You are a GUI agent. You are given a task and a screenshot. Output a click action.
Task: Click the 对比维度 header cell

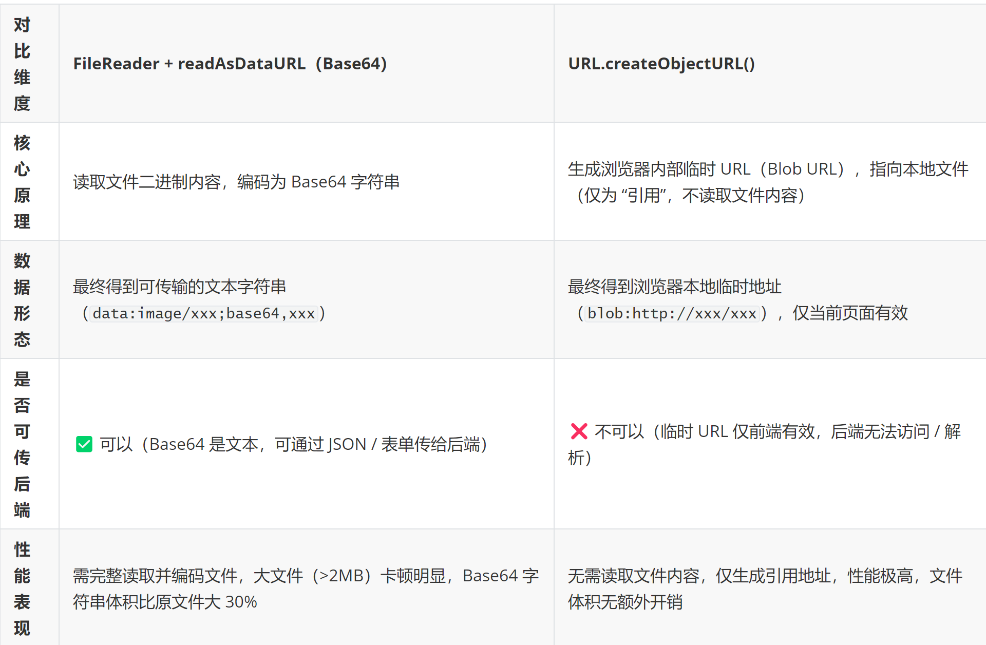click(22, 64)
